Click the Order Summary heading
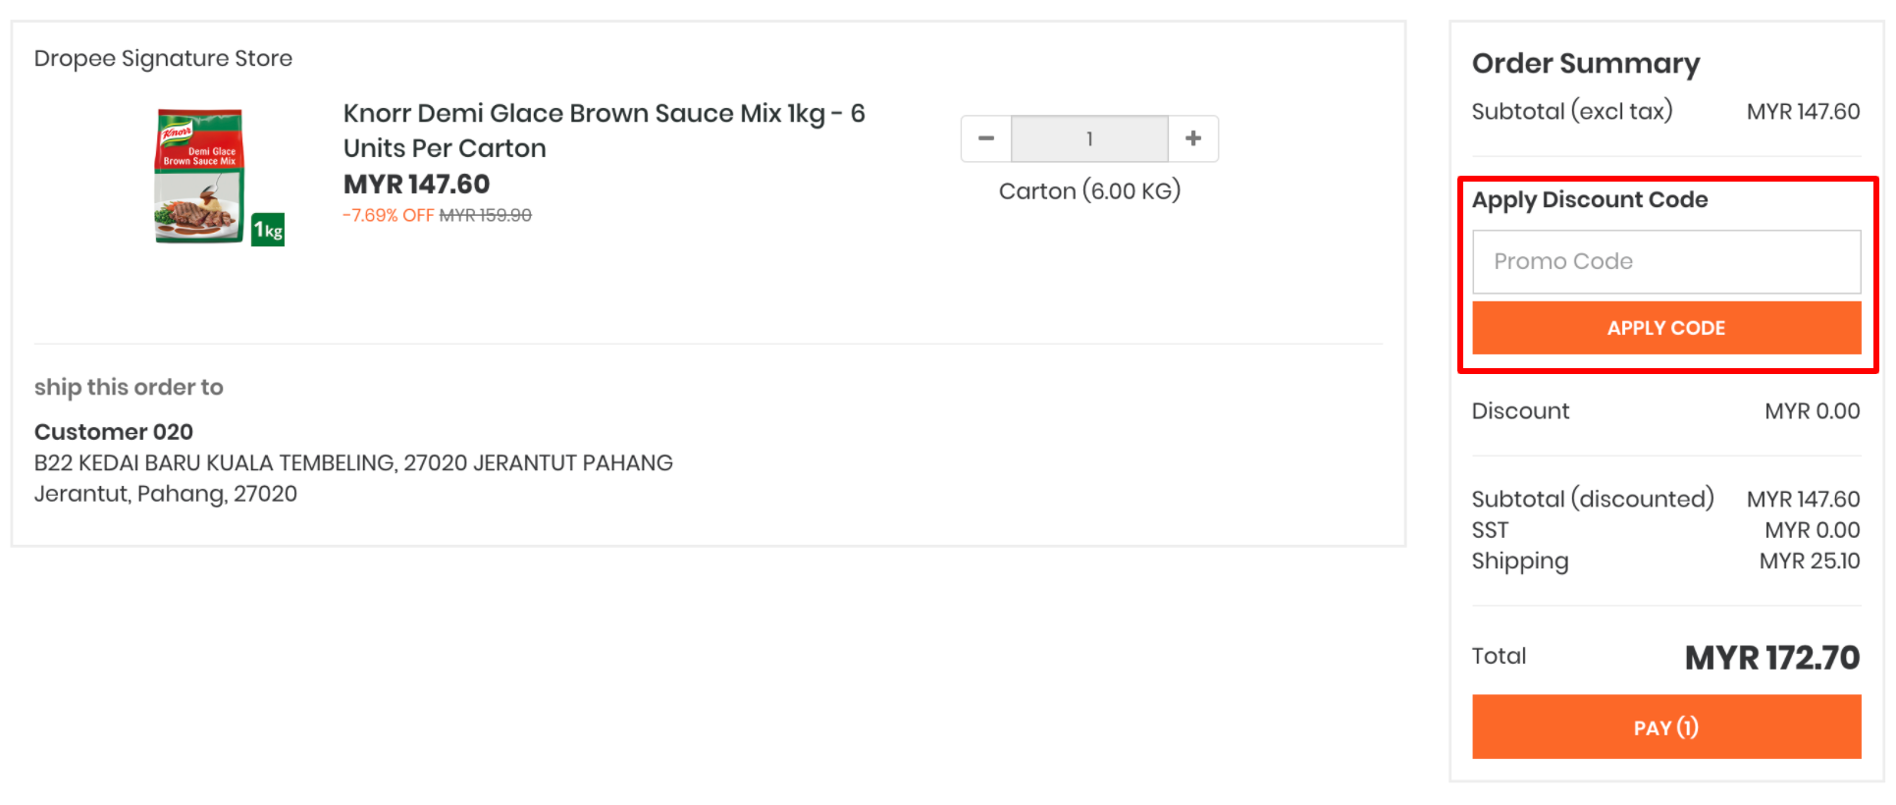This screenshot has width=1896, height=805. coord(1586,64)
